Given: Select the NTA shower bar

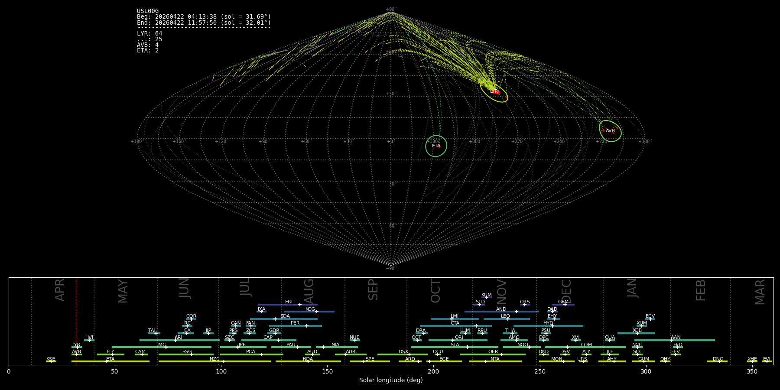Looking at the screenshot, I should 495,361.
